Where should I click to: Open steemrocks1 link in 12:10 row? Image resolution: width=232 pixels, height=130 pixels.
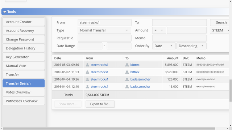point(99,87)
